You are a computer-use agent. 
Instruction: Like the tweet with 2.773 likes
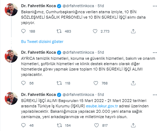point(95,31)
